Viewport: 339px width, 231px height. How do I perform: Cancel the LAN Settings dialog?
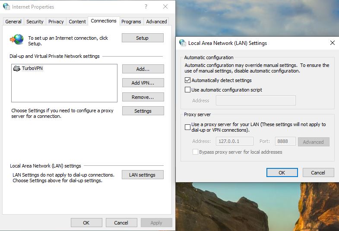point(318,172)
